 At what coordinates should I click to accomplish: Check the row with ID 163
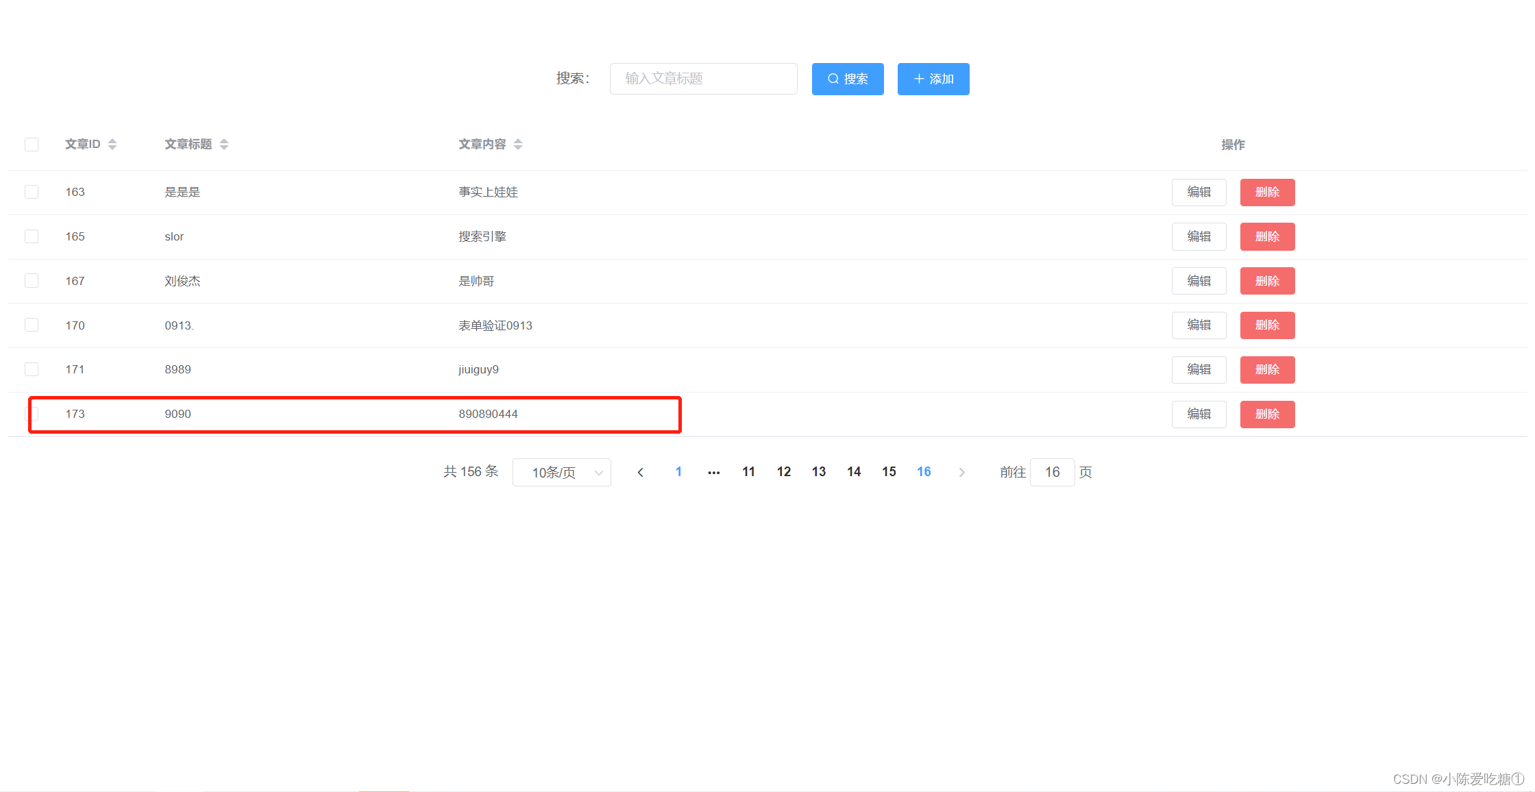point(32,192)
